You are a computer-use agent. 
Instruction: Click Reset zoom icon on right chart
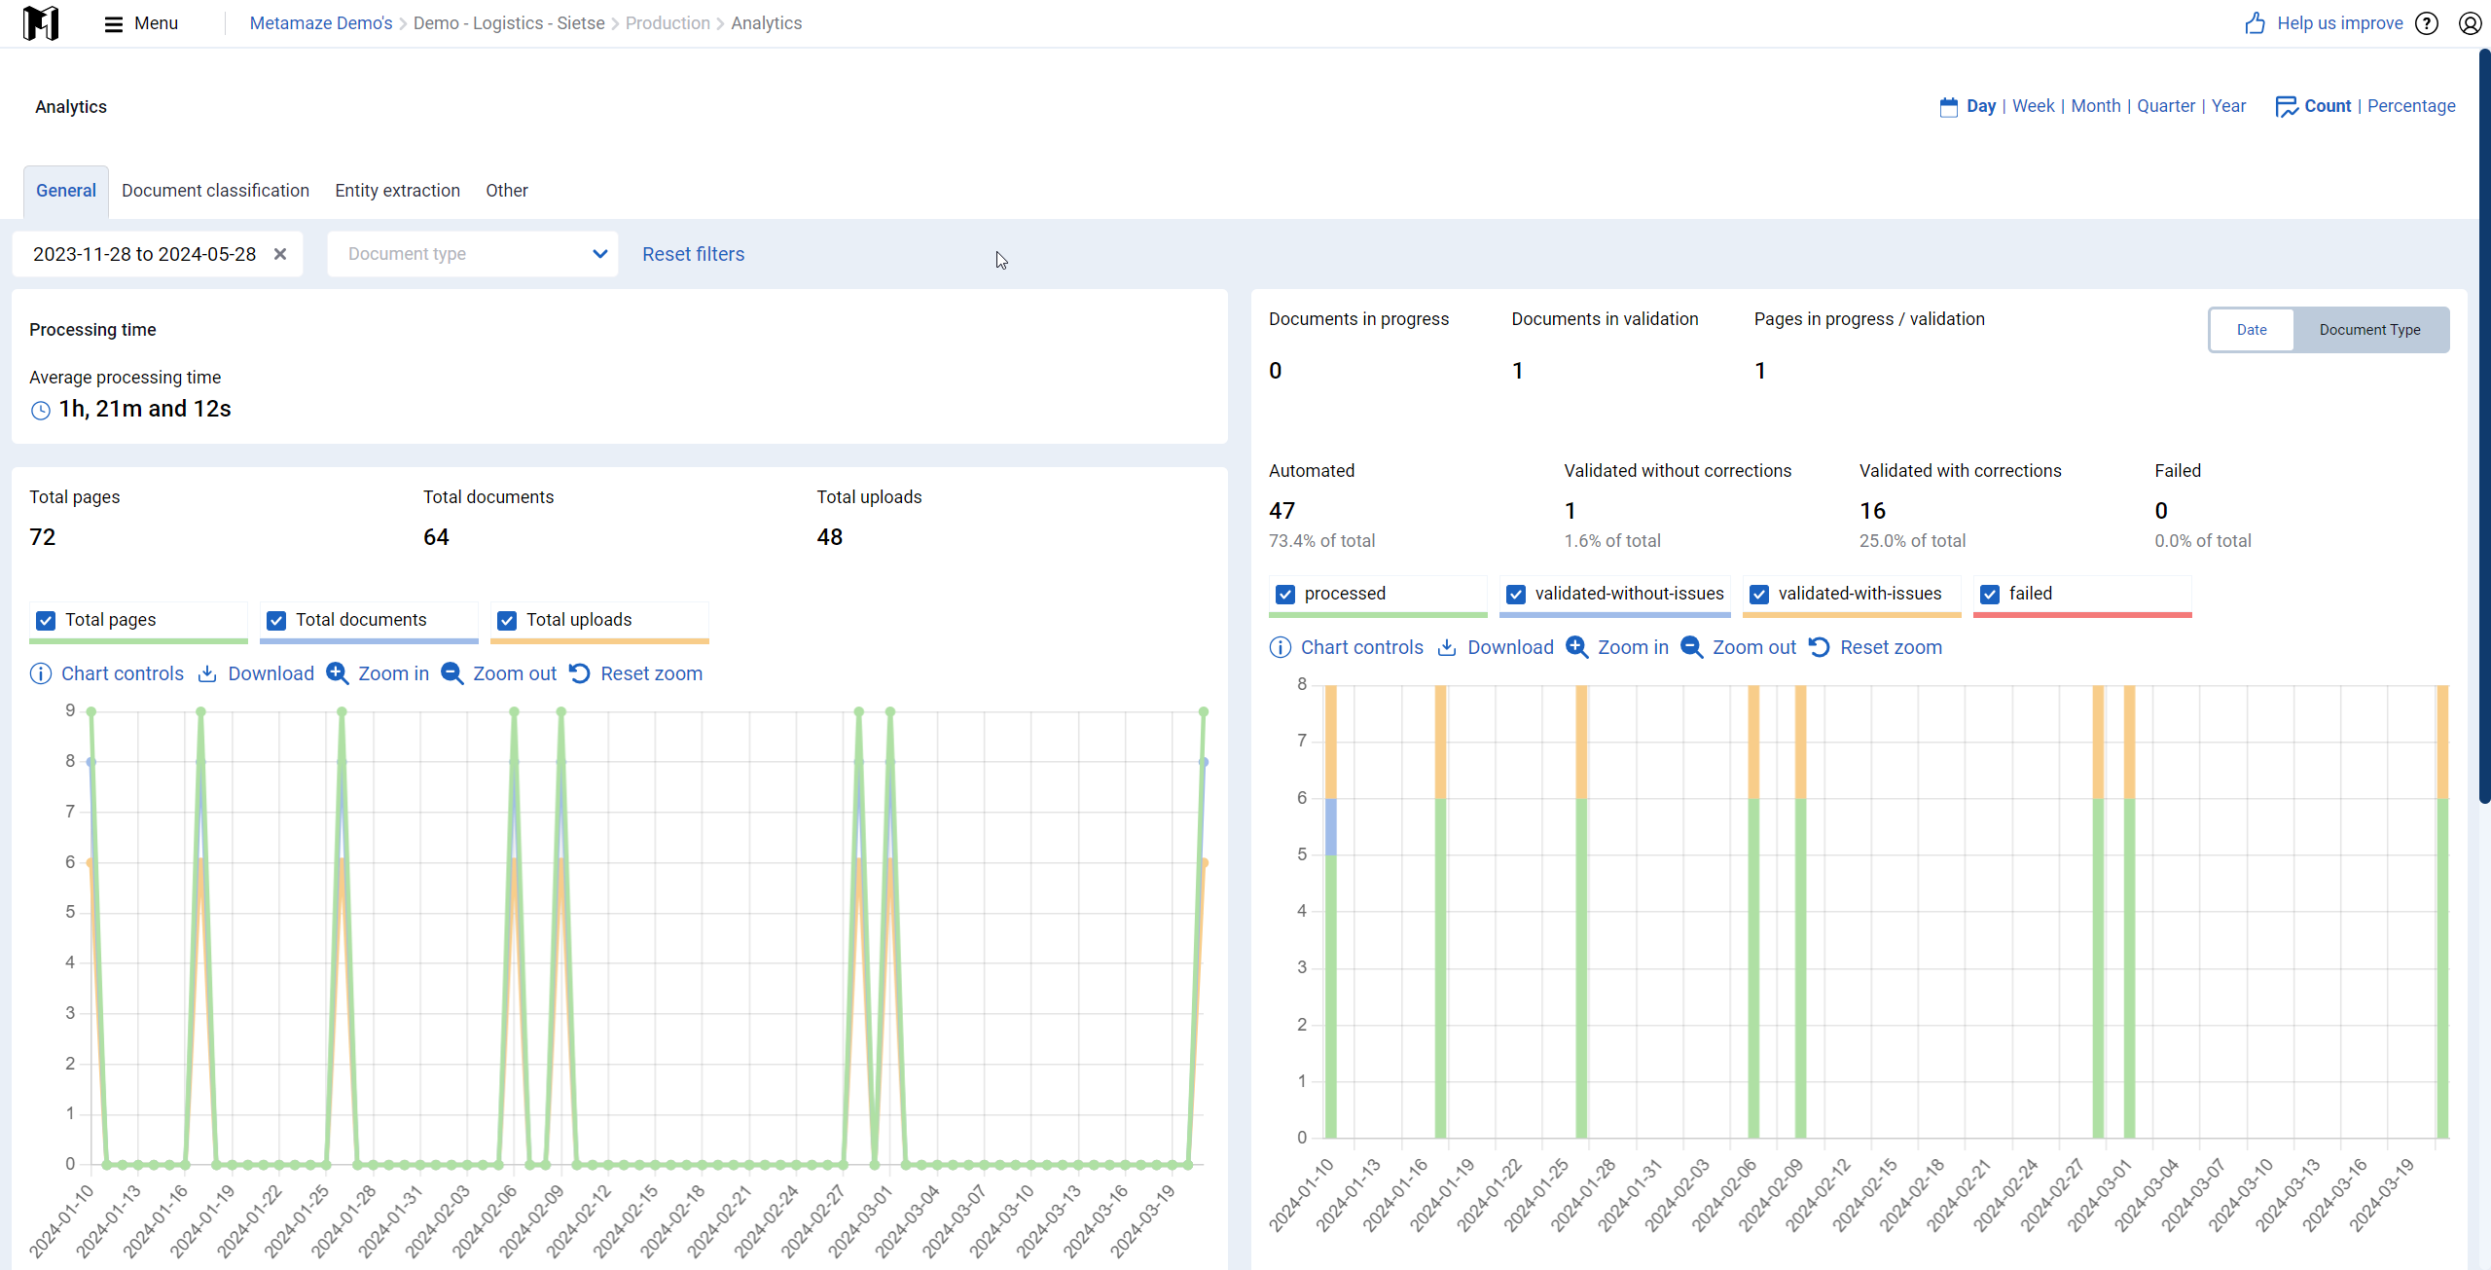tap(1820, 647)
